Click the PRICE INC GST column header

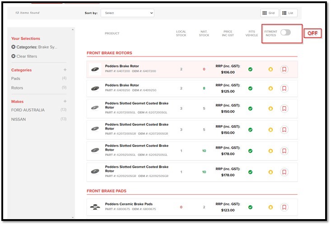tap(228, 33)
